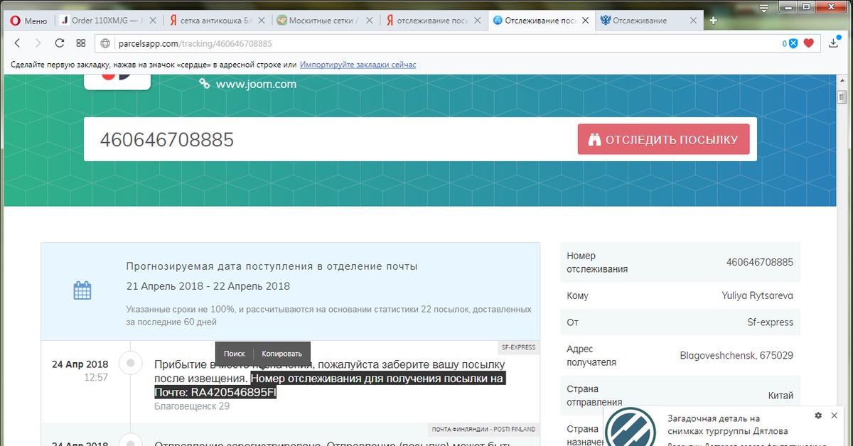Click the Импортируйте закладки сейчас link

(358, 65)
